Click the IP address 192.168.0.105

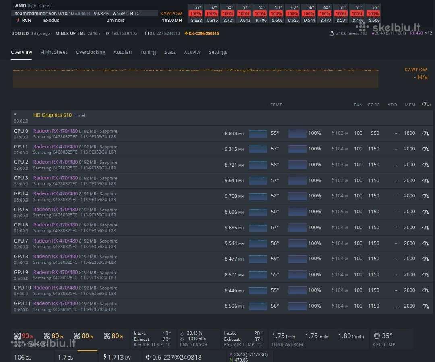click(124, 33)
